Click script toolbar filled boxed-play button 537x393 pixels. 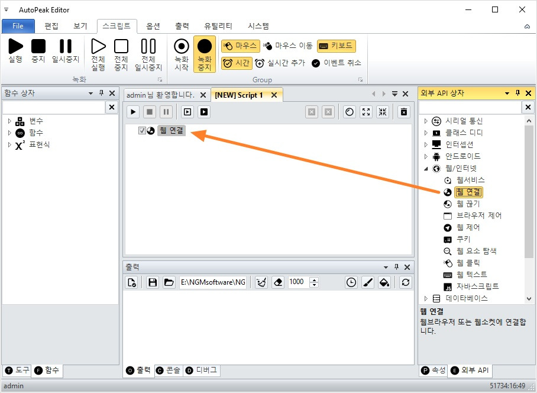(204, 112)
